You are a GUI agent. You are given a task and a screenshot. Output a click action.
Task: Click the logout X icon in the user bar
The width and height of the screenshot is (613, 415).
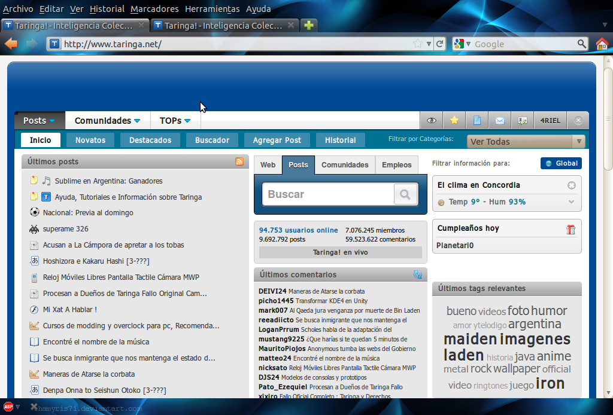[579, 121]
